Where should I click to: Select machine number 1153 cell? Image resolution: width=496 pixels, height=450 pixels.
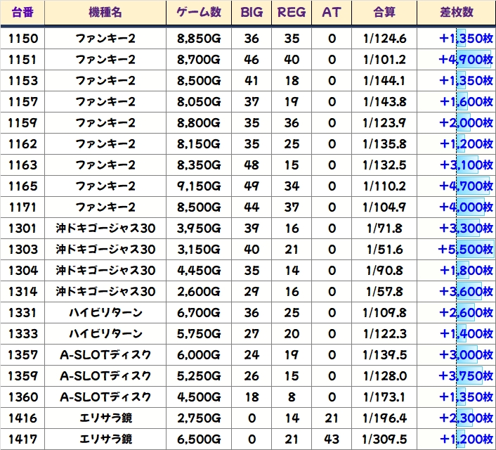[x=23, y=81]
